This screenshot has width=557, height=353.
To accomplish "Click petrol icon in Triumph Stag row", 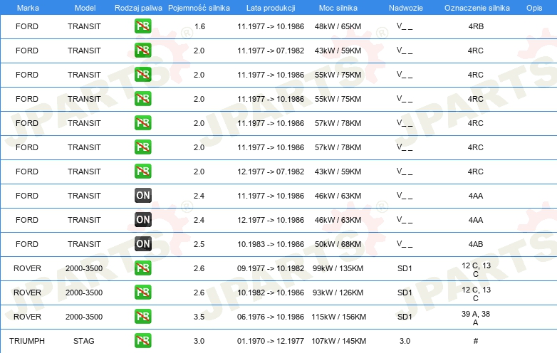I will [142, 341].
